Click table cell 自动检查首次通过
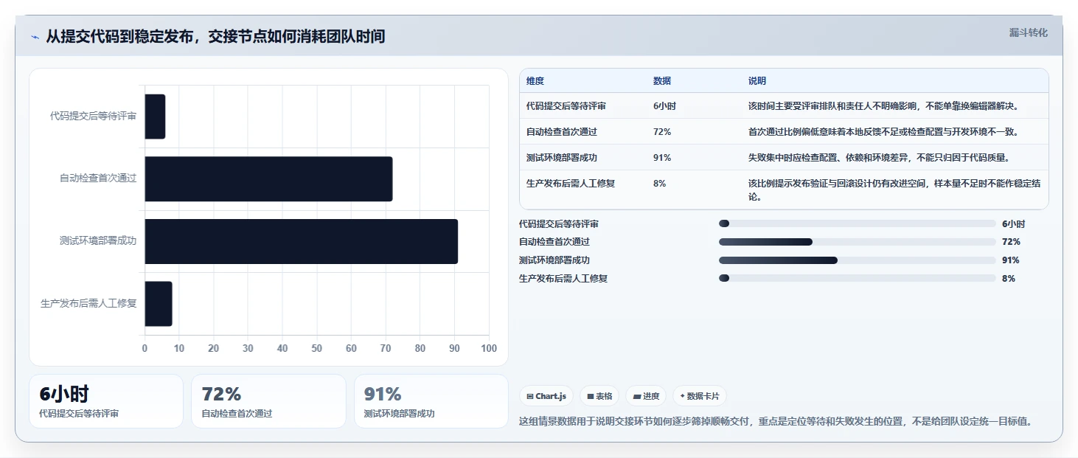The width and height of the screenshot is (1078, 458). click(562, 132)
